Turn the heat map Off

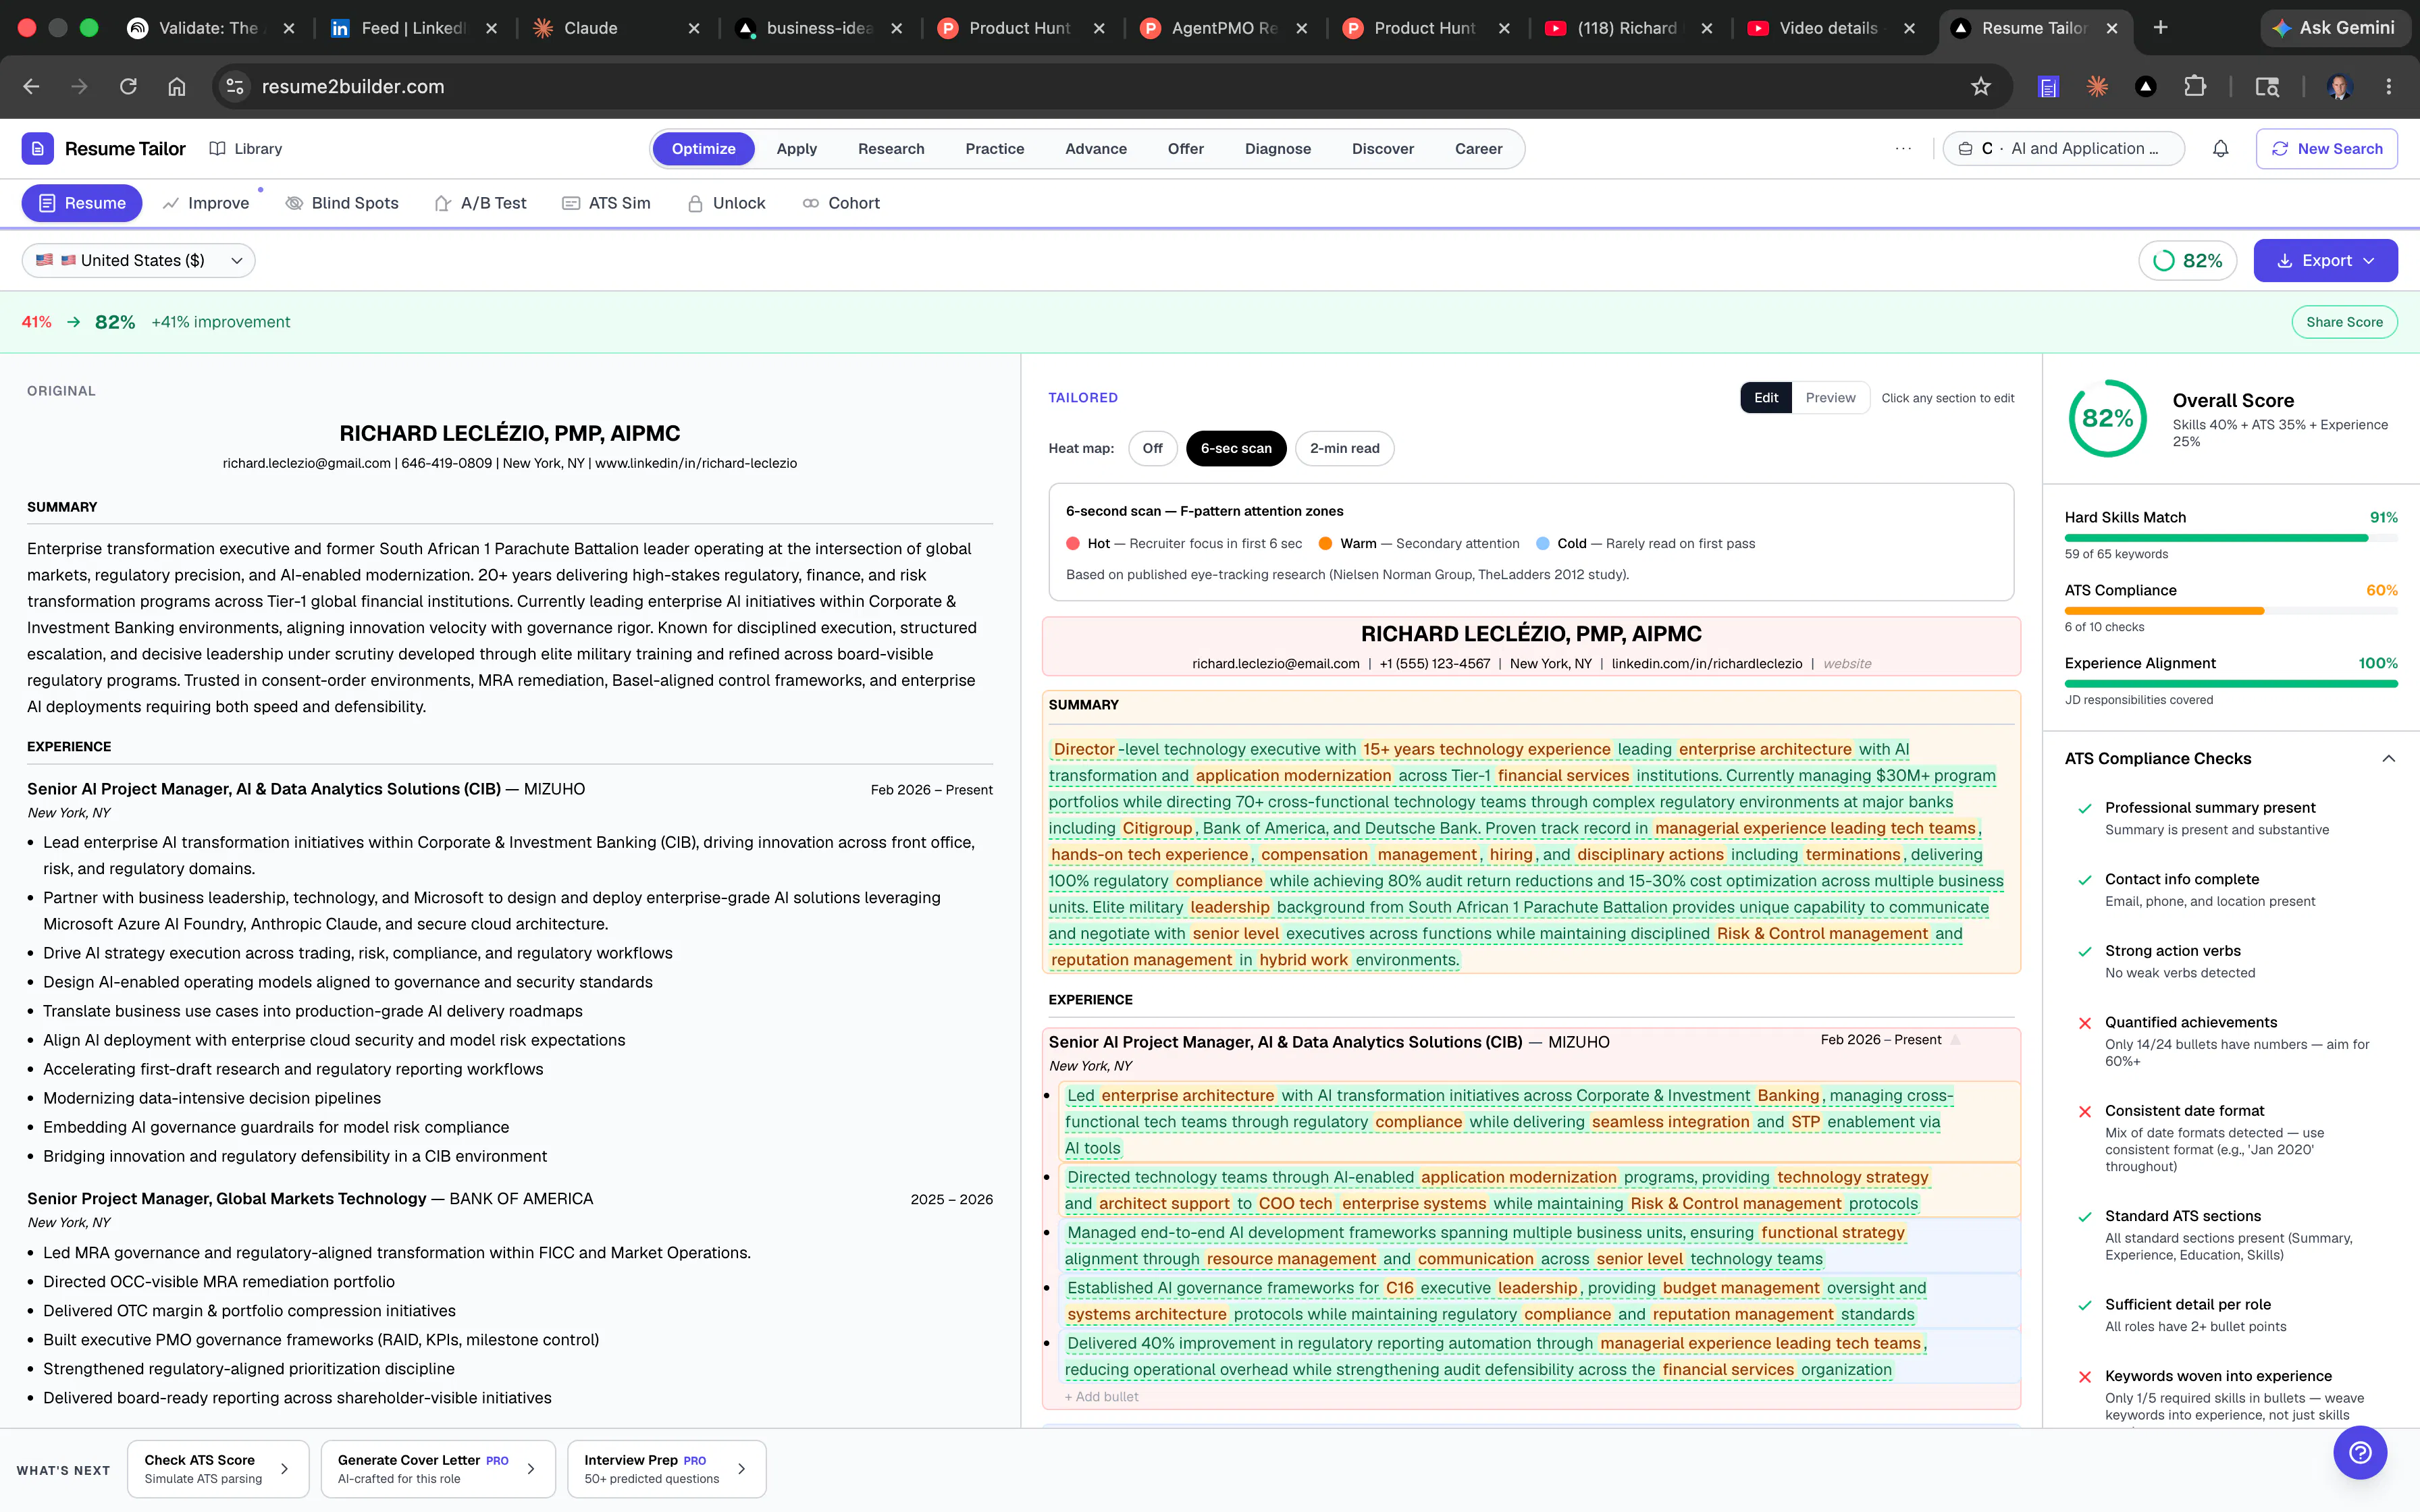point(1152,448)
